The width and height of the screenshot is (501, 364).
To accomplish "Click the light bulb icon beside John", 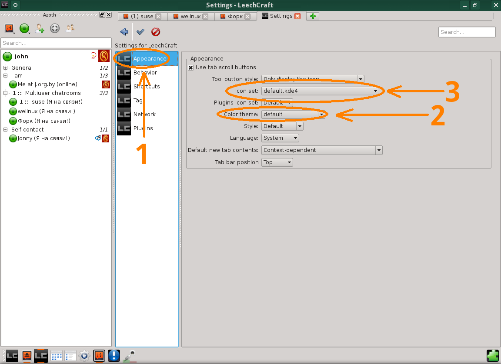I will (94, 56).
